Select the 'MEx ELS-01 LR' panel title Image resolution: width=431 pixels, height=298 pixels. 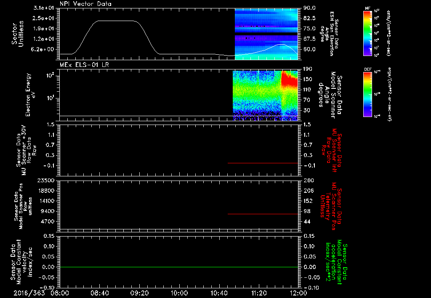click(x=84, y=65)
